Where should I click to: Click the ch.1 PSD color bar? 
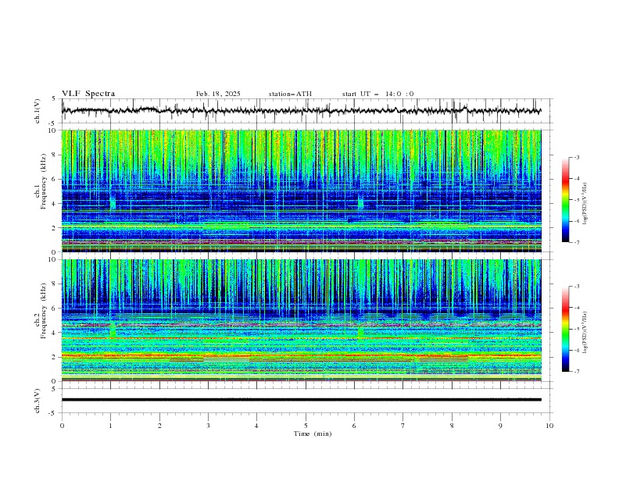pos(565,200)
